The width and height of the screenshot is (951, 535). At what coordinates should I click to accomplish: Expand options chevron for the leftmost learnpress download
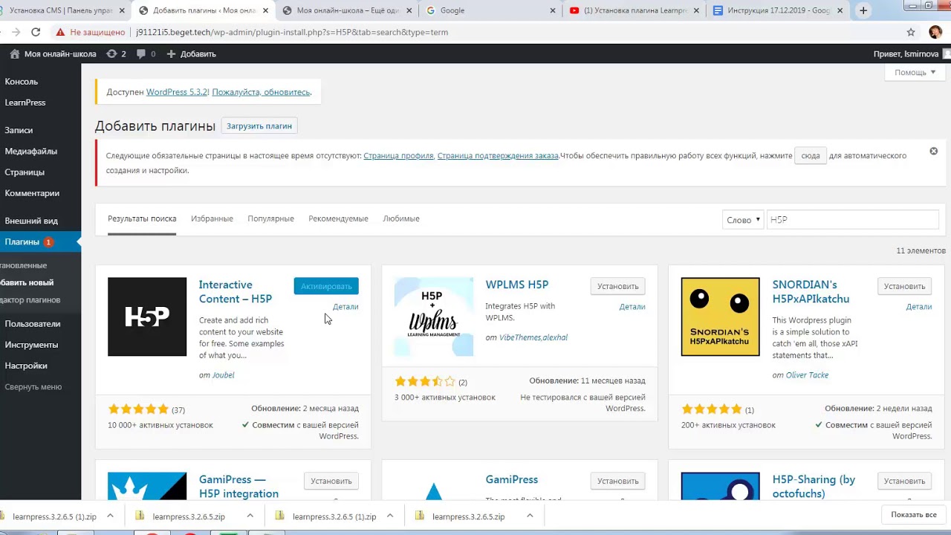point(110,516)
